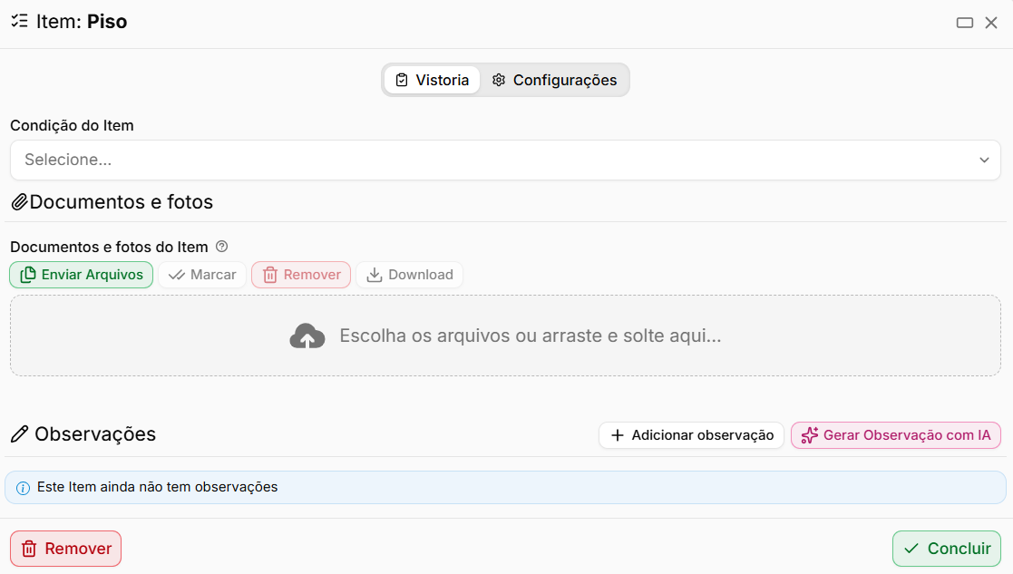Close the Item: Piso dialog
The width and height of the screenshot is (1013, 574).
[x=991, y=23]
